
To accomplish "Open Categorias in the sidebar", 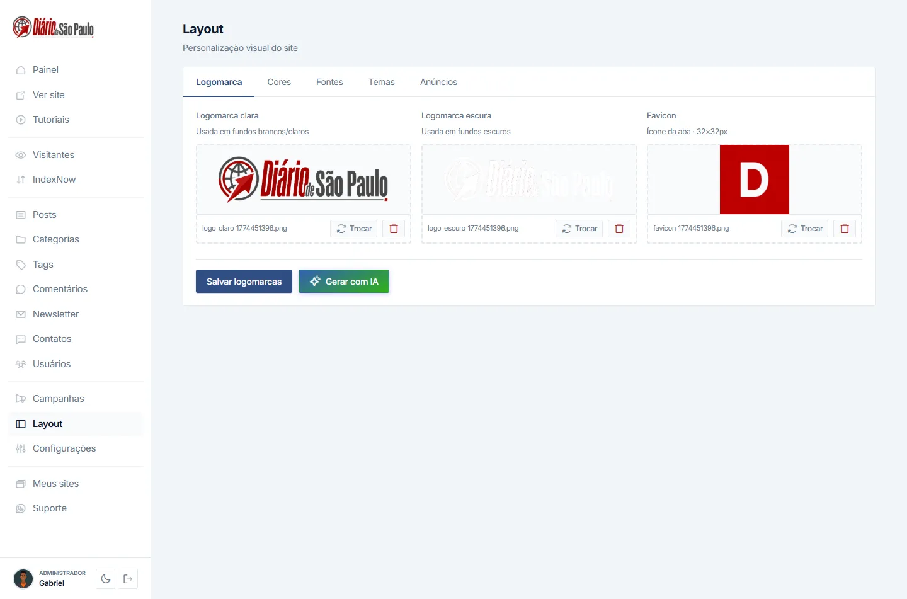I will 76,239.
